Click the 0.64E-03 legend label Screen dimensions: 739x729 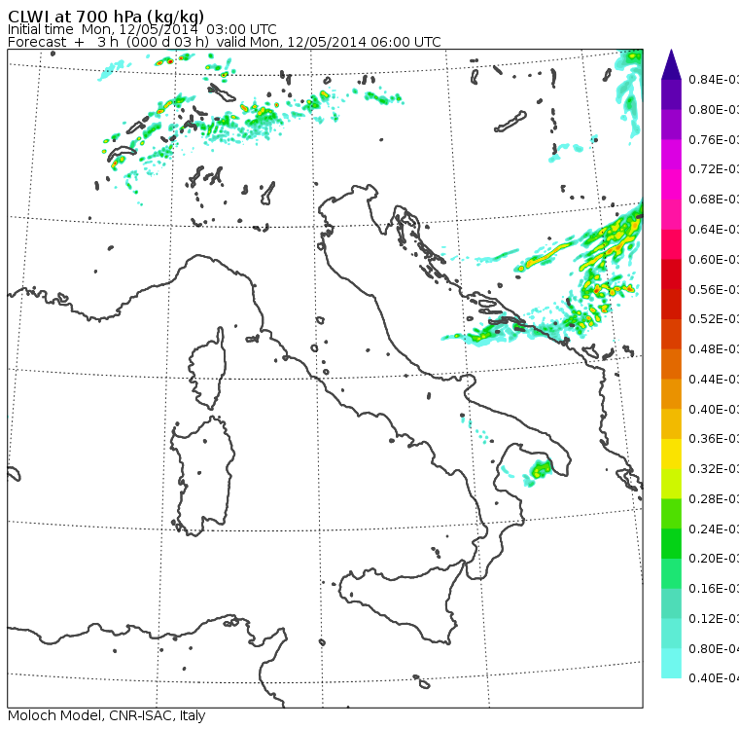click(714, 230)
